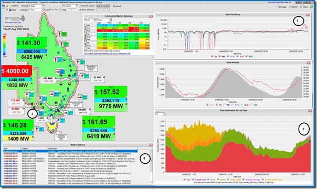Click the QLD price box $141.30
Image resolution: width=317 pixels, height=189 pixels.
tap(31, 43)
